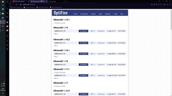
Task: Open Login in OptiFine navigation
Action: click(x=115, y=14)
